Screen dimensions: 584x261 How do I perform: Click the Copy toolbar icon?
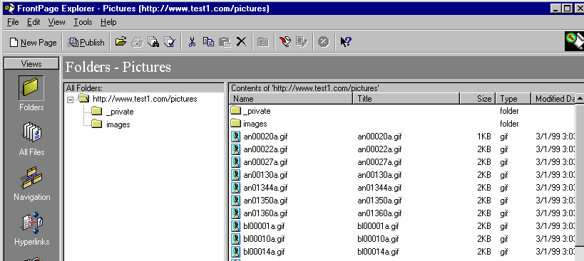click(208, 42)
